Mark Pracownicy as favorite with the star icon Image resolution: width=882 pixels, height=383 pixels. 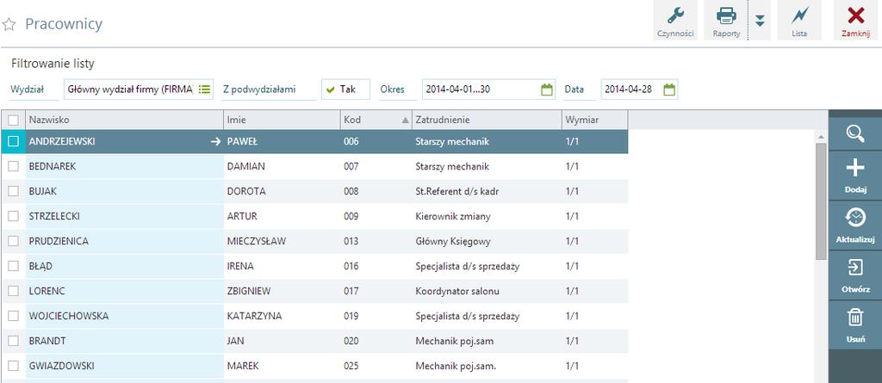pos(9,24)
